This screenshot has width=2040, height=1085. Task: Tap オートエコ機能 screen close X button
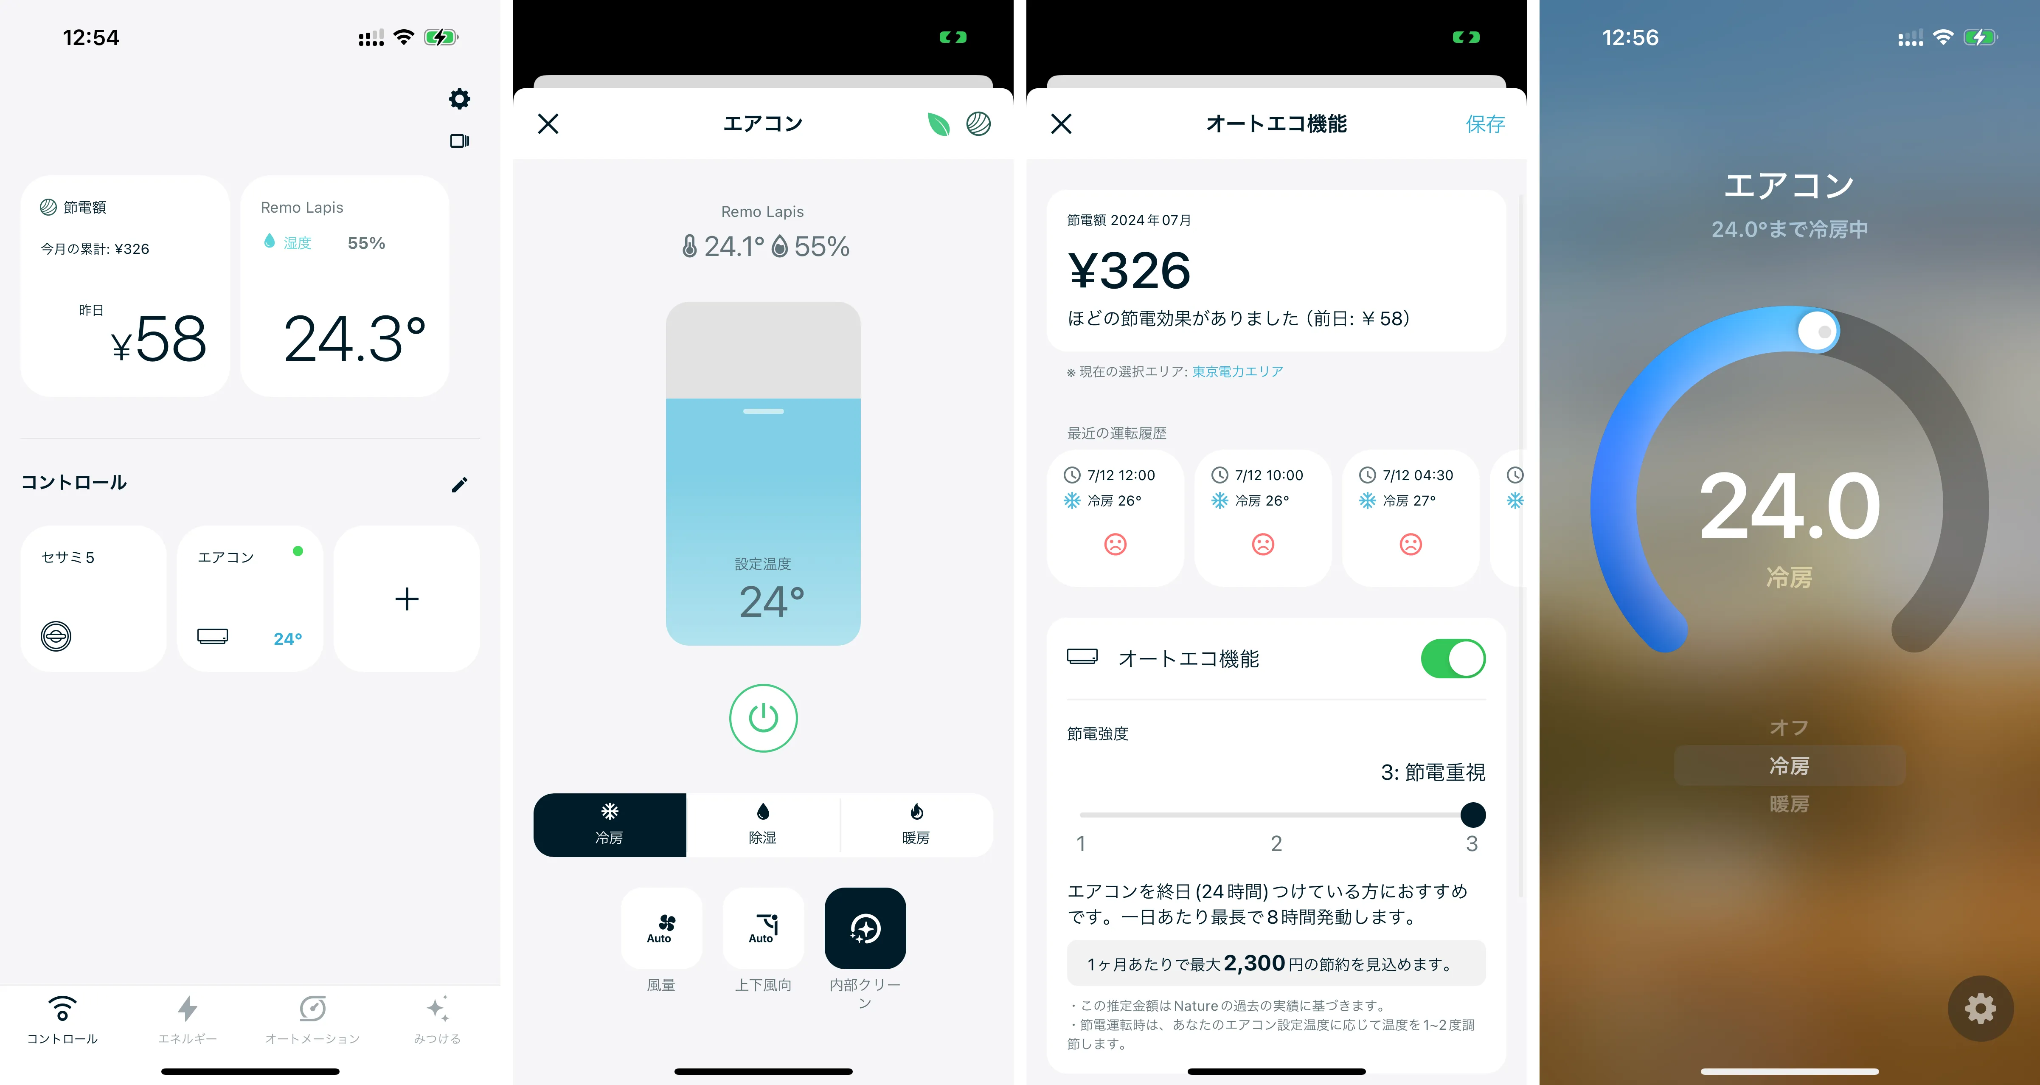(x=1062, y=123)
